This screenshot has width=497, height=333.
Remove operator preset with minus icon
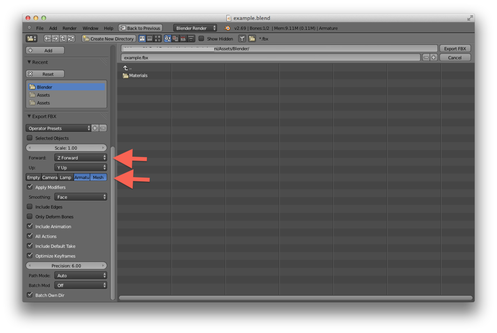coord(103,128)
